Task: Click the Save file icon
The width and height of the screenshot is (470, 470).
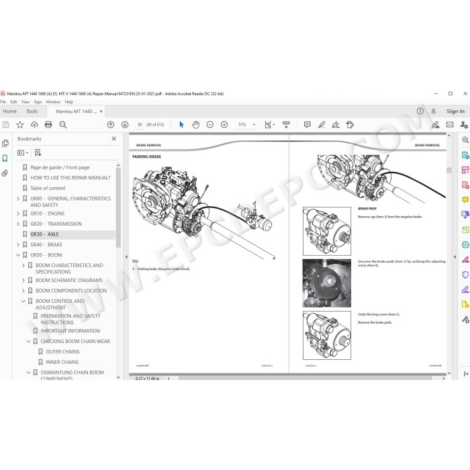Action: 5,125
